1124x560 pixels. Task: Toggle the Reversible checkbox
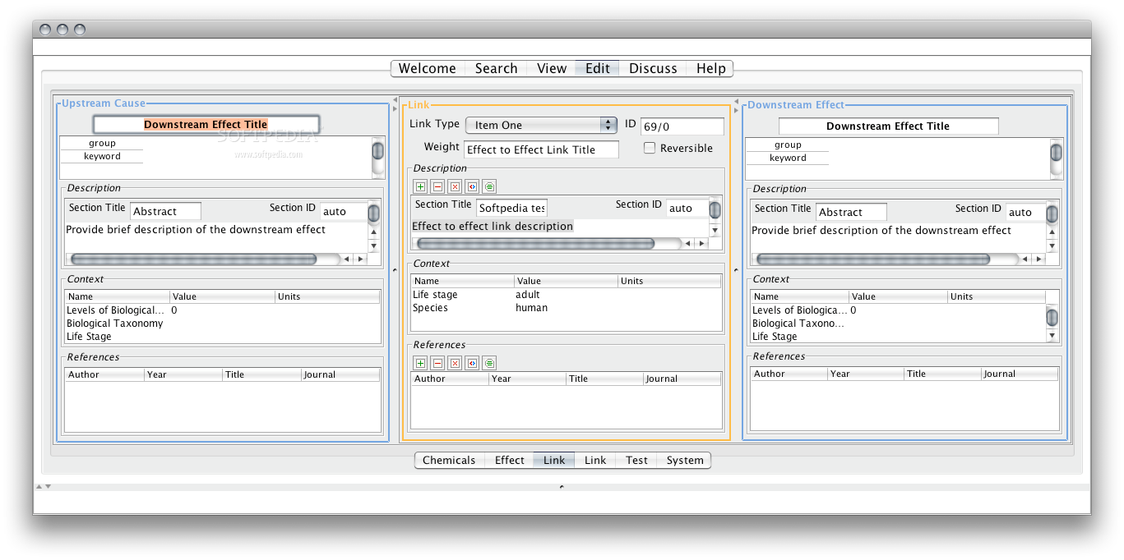point(650,148)
